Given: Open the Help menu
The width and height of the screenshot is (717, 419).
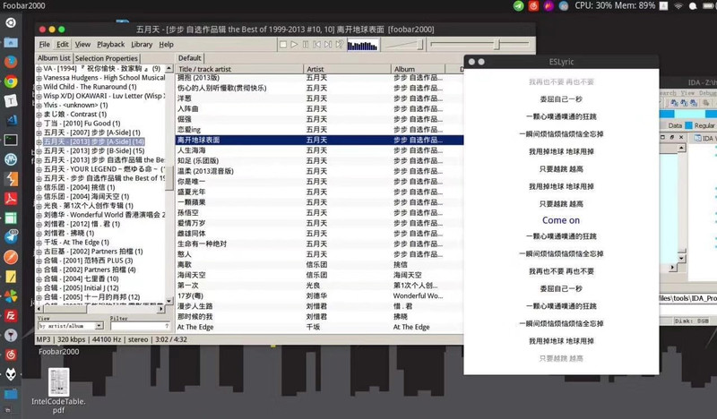Looking at the screenshot, I should click(166, 45).
